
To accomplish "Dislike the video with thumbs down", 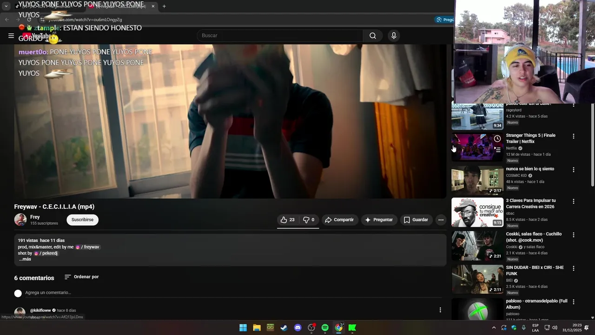I will pyautogui.click(x=309, y=220).
